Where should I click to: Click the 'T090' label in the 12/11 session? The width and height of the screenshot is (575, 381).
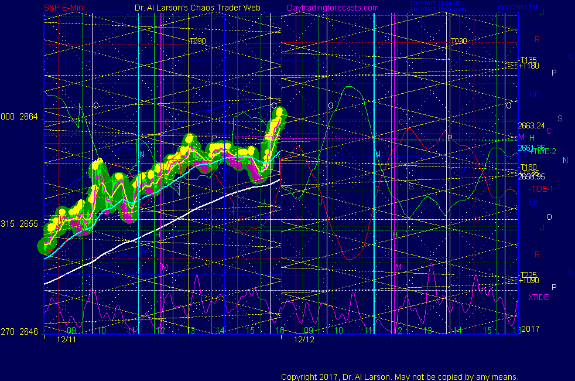click(x=198, y=41)
